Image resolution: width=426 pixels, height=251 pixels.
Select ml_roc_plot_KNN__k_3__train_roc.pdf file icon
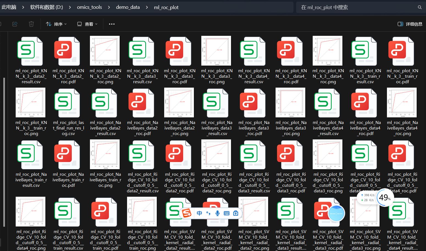point(402,51)
